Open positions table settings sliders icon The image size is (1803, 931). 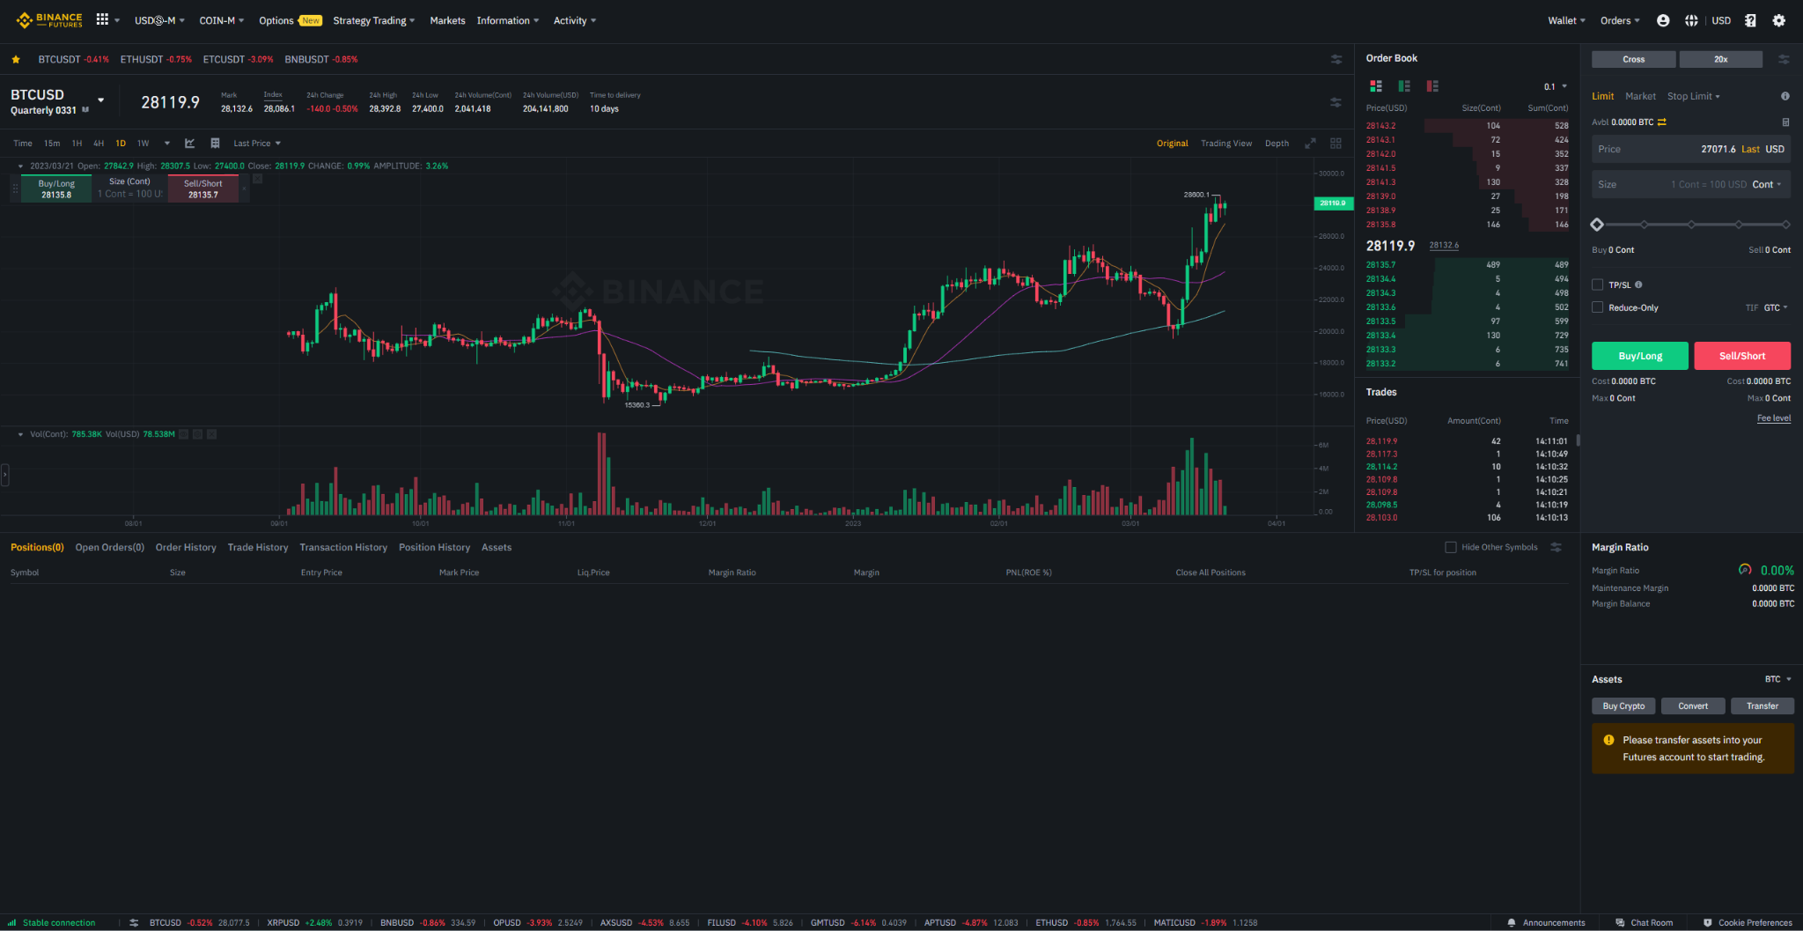point(1556,547)
